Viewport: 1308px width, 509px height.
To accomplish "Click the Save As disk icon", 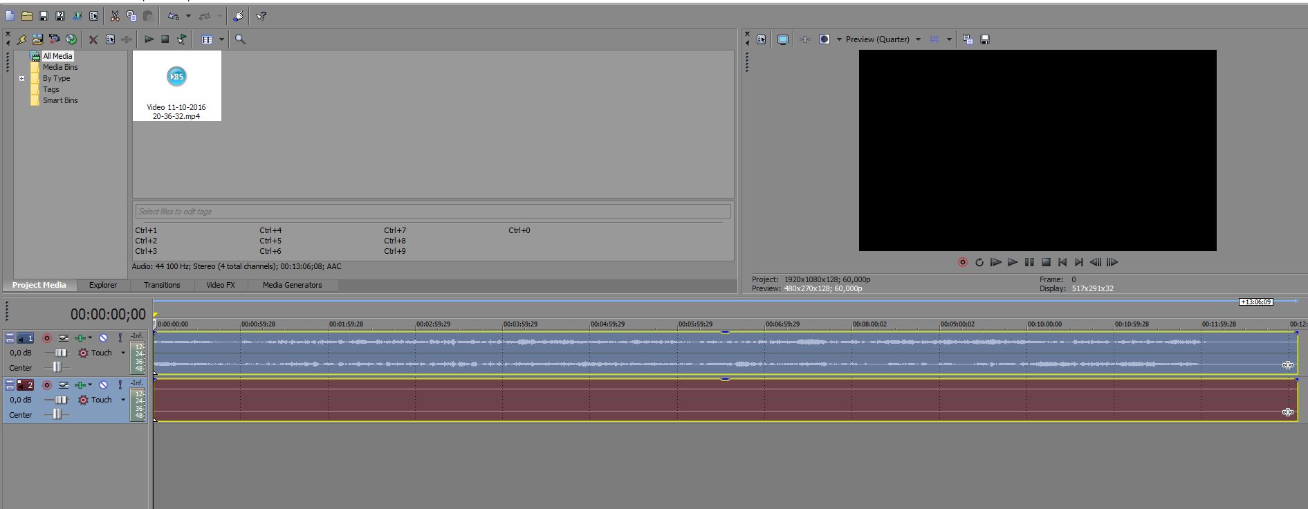I will (60, 16).
